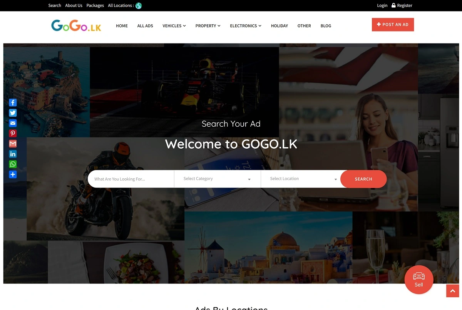This screenshot has width=462, height=310.
Task: Open more share options plus icon
Action: click(13, 174)
